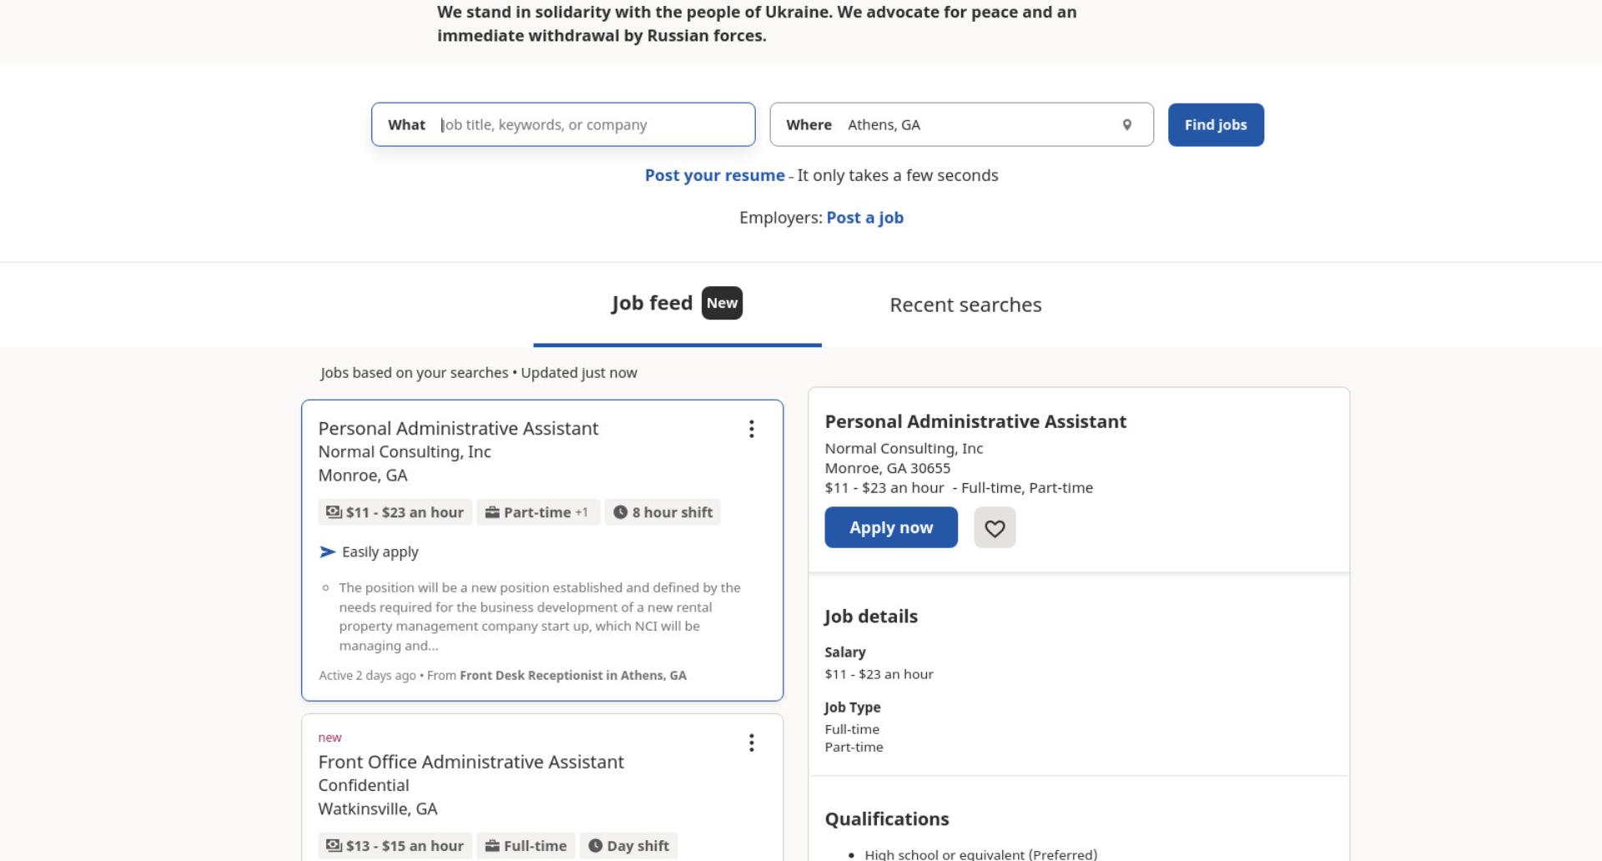Click the Find jobs button
The width and height of the screenshot is (1602, 861).
click(x=1216, y=124)
